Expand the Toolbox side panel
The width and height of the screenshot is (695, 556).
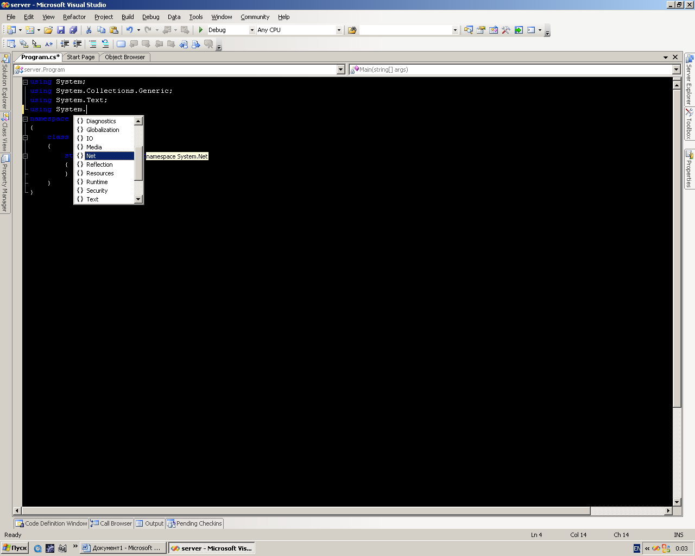(689, 124)
